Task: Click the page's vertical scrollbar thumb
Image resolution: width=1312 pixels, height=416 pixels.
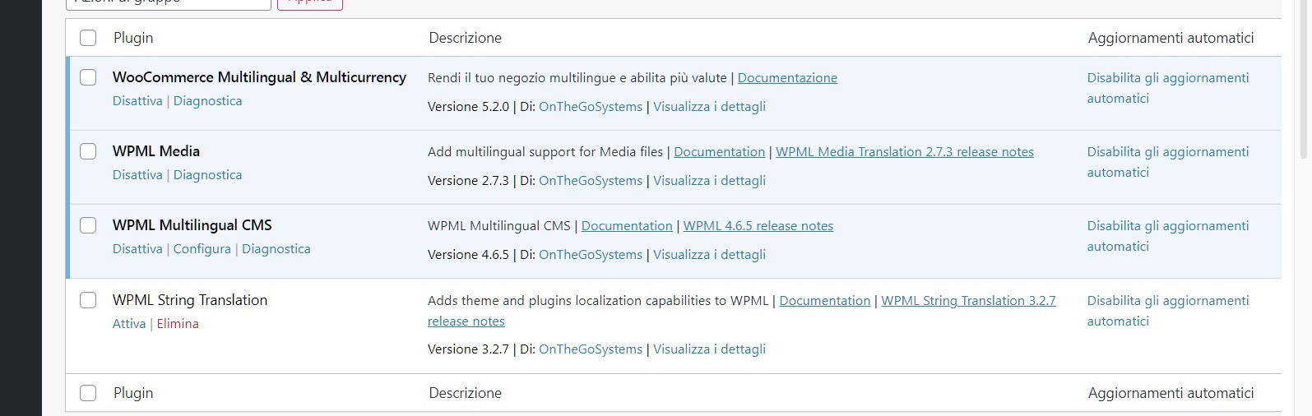Action: (1304, 78)
